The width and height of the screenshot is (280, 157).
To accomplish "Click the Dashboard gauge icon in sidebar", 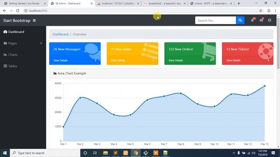I will (5, 32).
